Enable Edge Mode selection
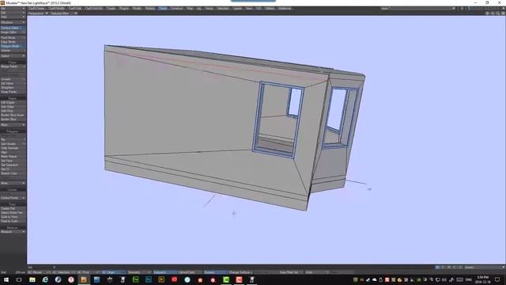The image size is (506, 285). click(x=13, y=42)
